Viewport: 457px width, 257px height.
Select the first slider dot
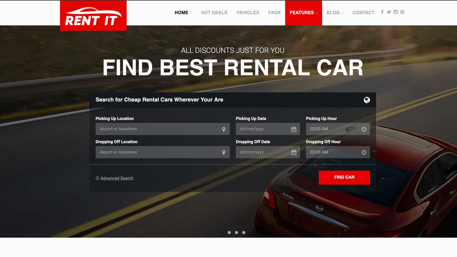tap(222, 232)
